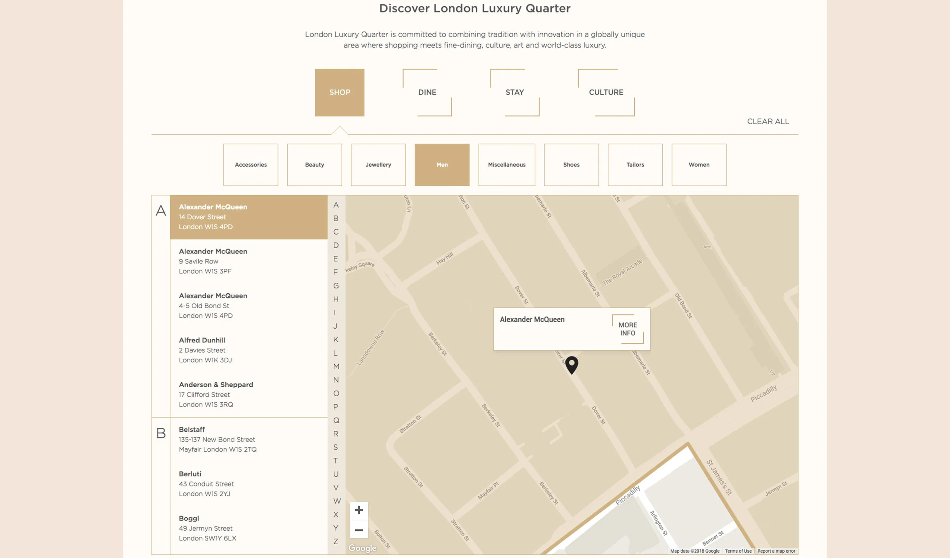Toggle the Women filter
Viewport: 950px width, 558px height.
click(699, 165)
